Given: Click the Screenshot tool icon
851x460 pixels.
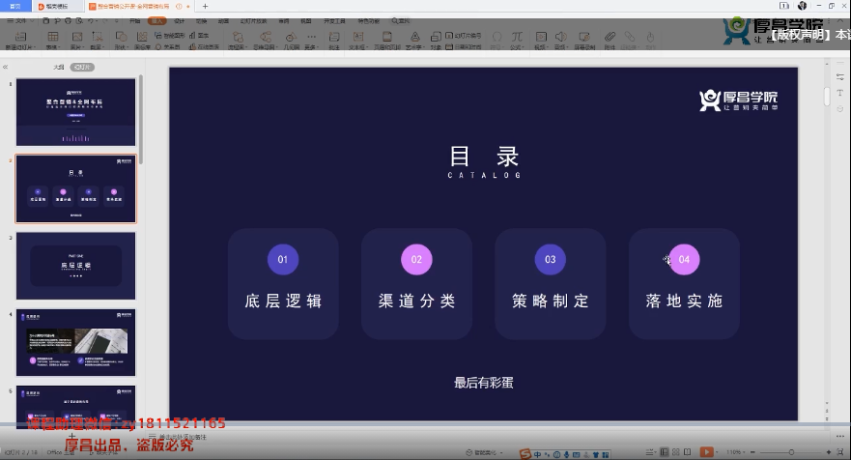Looking at the screenshot, I should coord(98,38).
